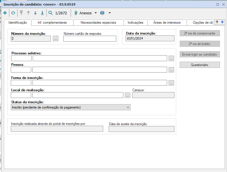Open dropdown arrow next to blue round icon
The width and height of the screenshot is (227, 172).
point(110,13)
